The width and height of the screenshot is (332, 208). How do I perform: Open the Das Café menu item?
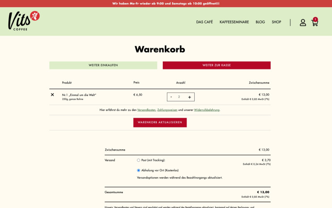pos(204,22)
